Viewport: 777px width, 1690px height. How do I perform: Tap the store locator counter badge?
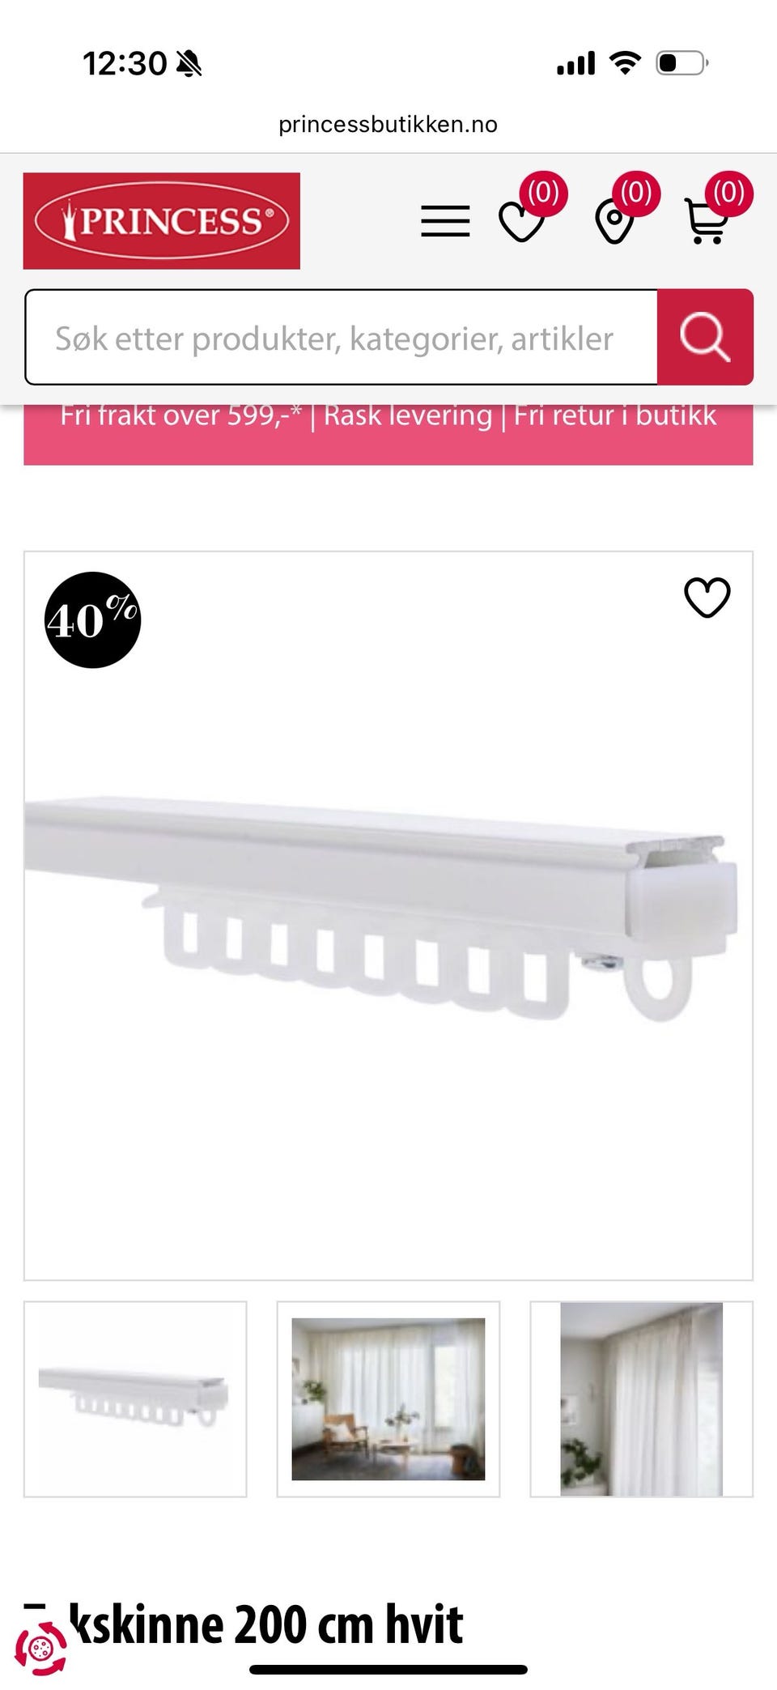click(636, 194)
